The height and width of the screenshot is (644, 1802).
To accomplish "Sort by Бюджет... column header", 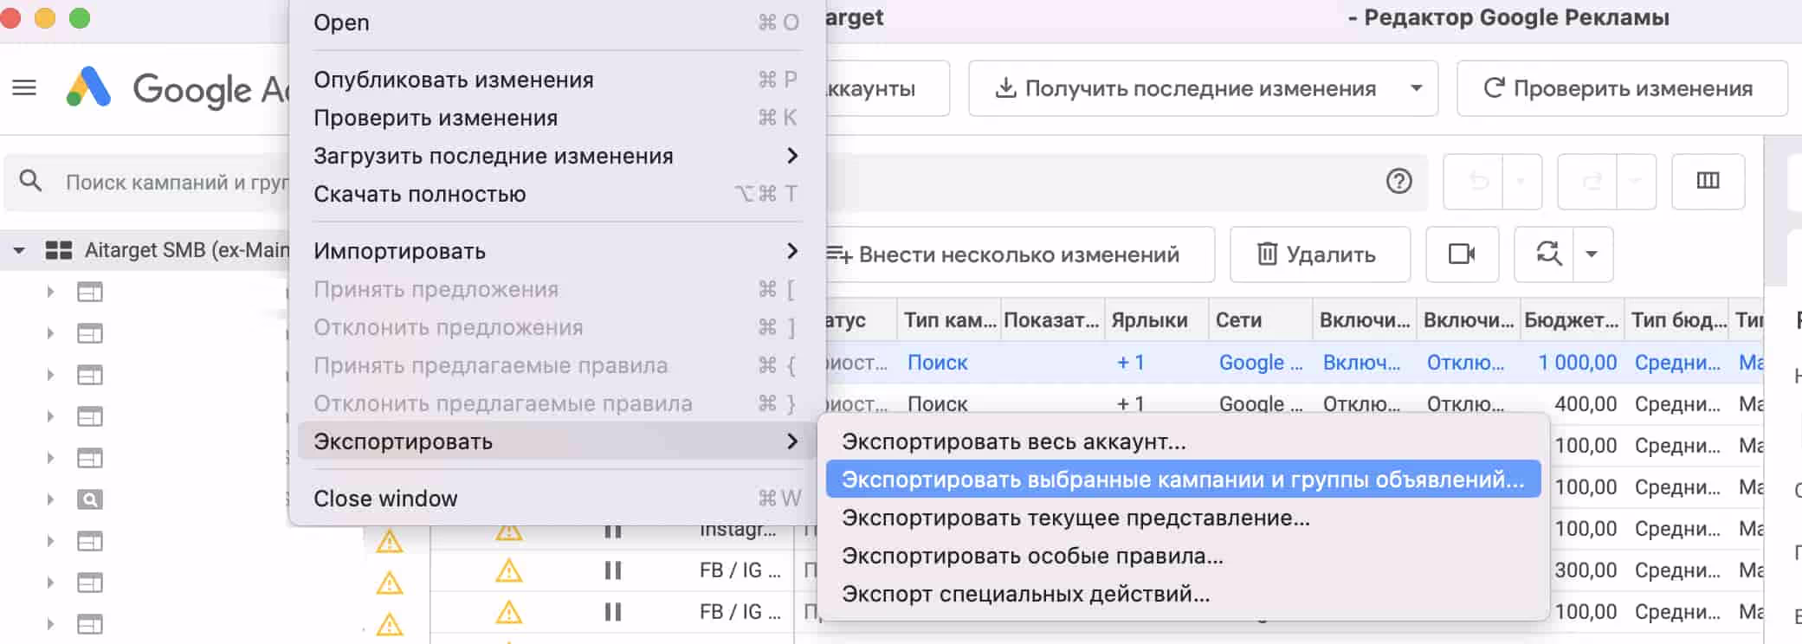I will pos(1571,320).
